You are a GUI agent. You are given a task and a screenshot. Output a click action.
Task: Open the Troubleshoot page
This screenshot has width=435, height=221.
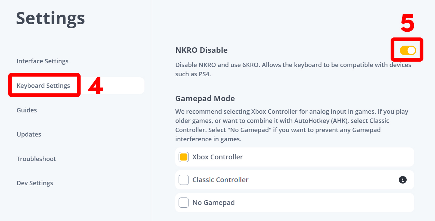[36, 159]
